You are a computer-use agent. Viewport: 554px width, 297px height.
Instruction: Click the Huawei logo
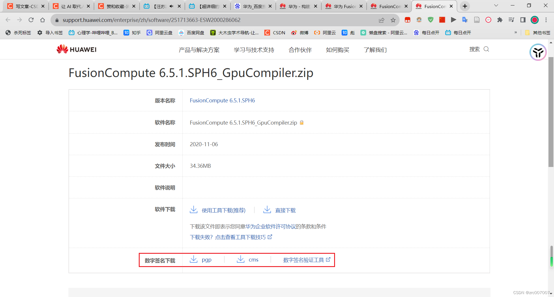pyautogui.click(x=76, y=49)
